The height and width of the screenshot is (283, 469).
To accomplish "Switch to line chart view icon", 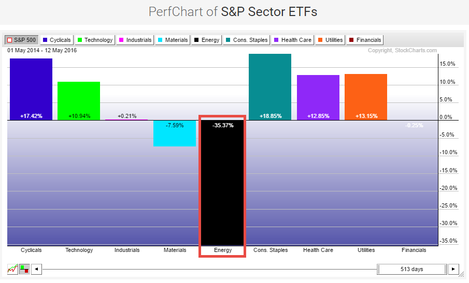I will pos(12,269).
